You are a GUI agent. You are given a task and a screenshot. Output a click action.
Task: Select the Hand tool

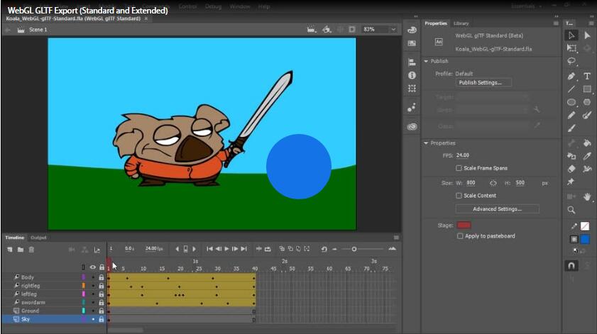(x=587, y=196)
